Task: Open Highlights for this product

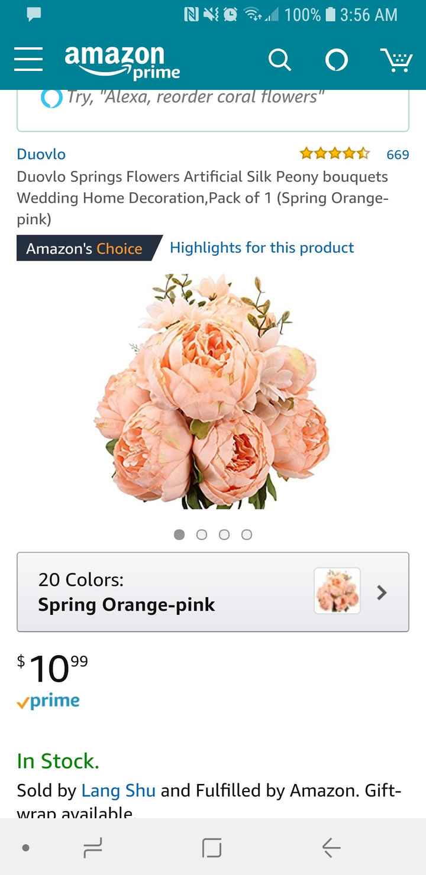Action: pos(262,248)
